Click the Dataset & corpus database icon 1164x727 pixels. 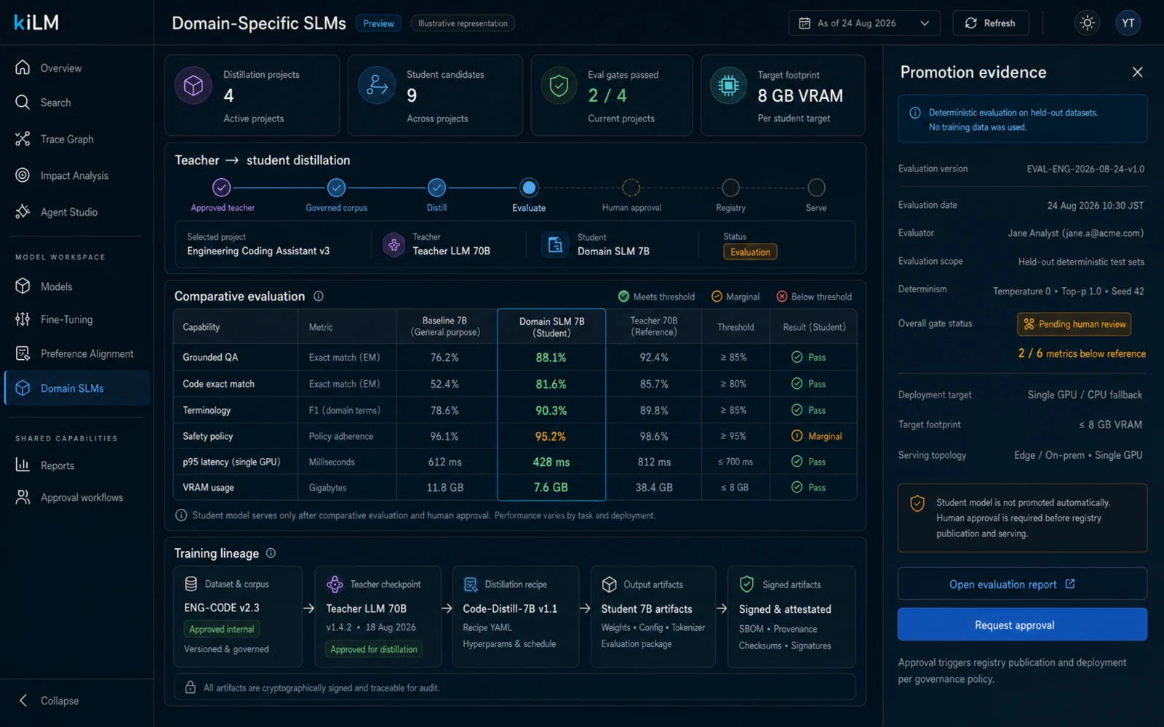191,584
